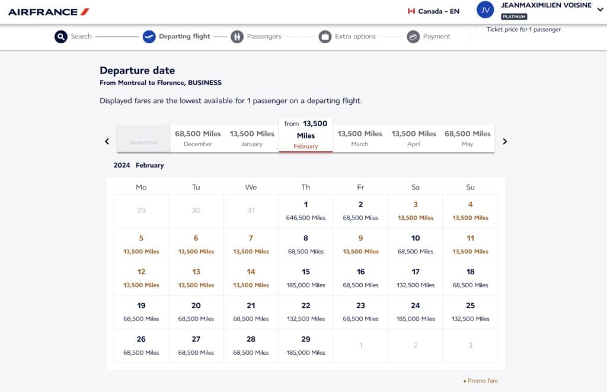Screen dimensions: 607x392
Task: Select the March month tab
Action: pos(360,139)
